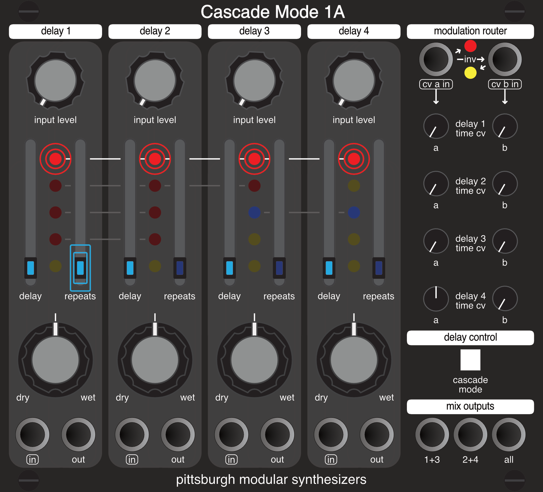Click the delay 1 in jack
543x492 pixels.
click(x=32, y=435)
